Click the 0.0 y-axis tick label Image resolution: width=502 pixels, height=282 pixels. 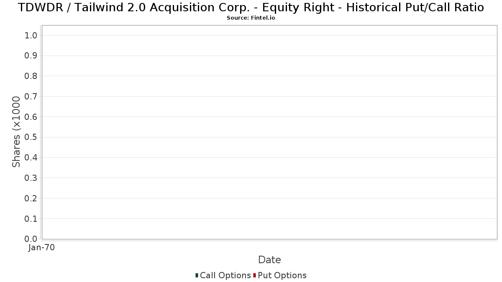(x=31, y=239)
